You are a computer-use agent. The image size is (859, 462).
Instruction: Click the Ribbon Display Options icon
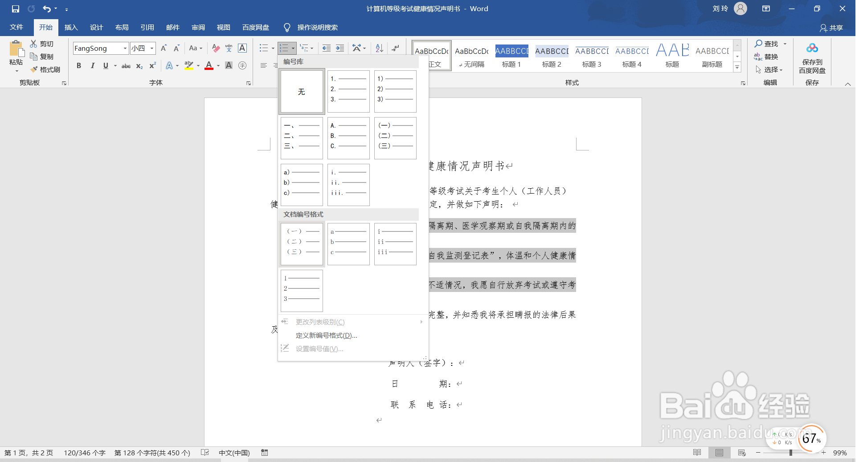pyautogui.click(x=766, y=8)
